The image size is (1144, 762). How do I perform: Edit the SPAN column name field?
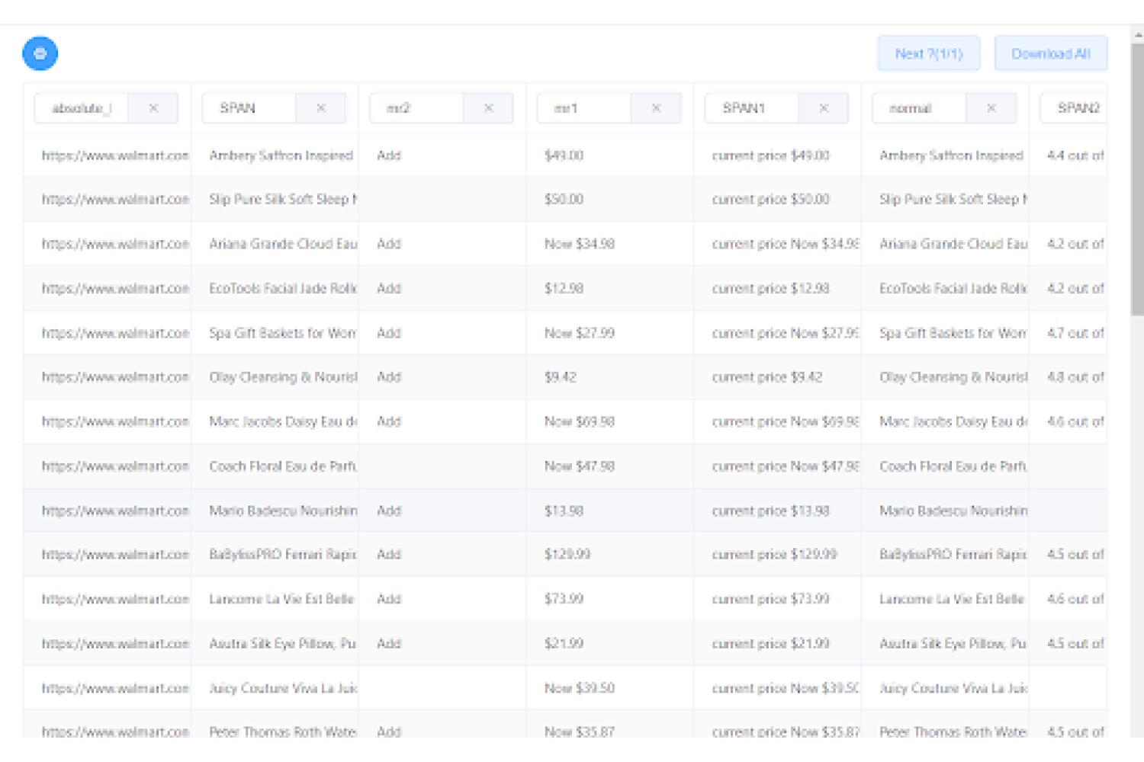249,108
